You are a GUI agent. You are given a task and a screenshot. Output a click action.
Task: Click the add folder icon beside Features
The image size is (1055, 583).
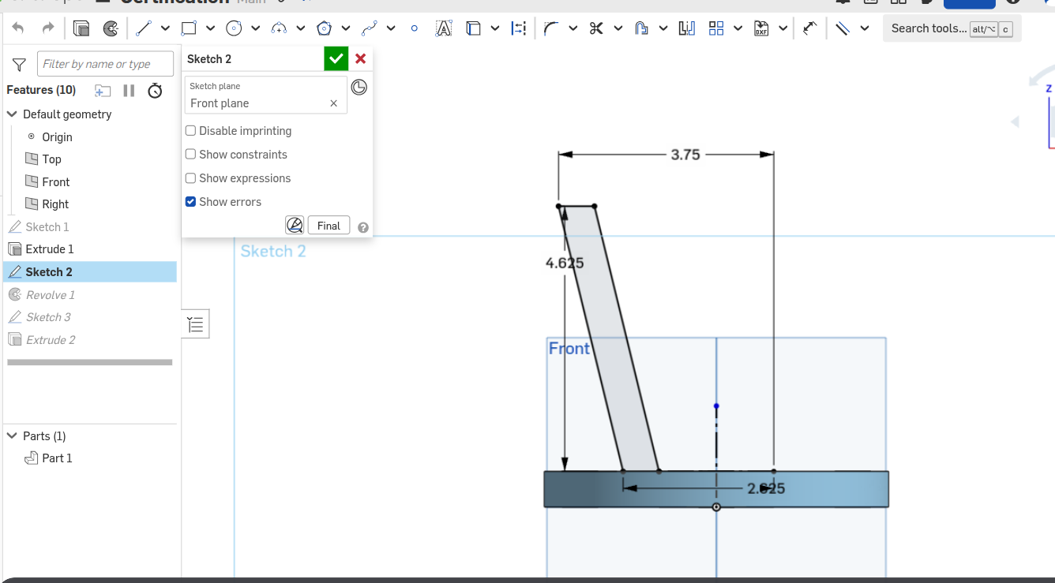pyautogui.click(x=103, y=91)
